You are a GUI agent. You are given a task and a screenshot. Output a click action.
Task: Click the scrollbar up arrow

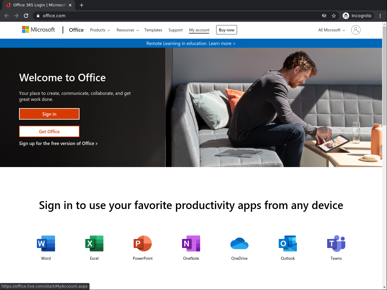point(385,24)
